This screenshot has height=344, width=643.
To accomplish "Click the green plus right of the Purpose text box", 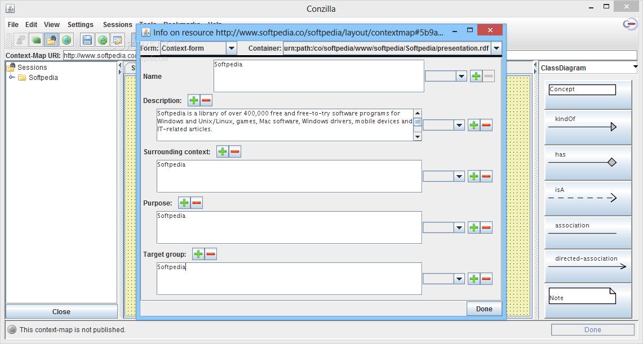I will (474, 227).
